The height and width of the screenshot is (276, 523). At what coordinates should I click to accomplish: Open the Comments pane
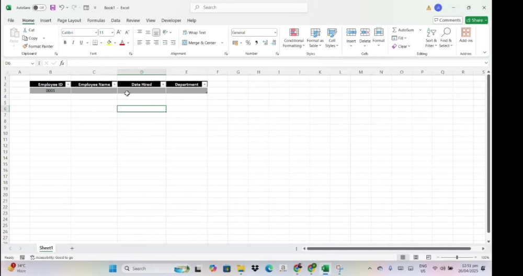(448, 20)
